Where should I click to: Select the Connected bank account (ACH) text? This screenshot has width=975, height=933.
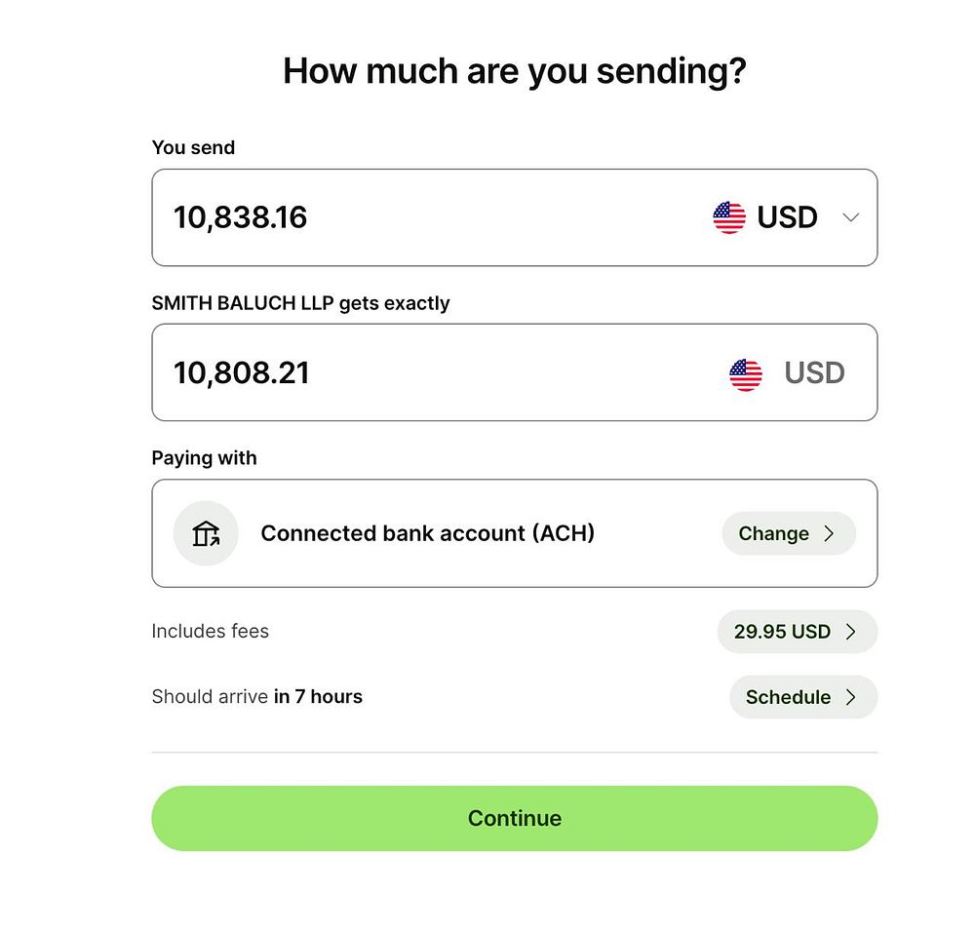click(x=427, y=533)
